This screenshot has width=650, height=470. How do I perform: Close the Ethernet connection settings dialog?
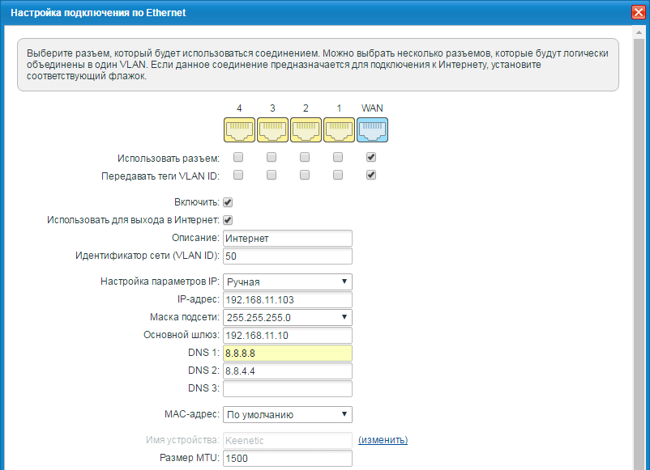click(638, 12)
